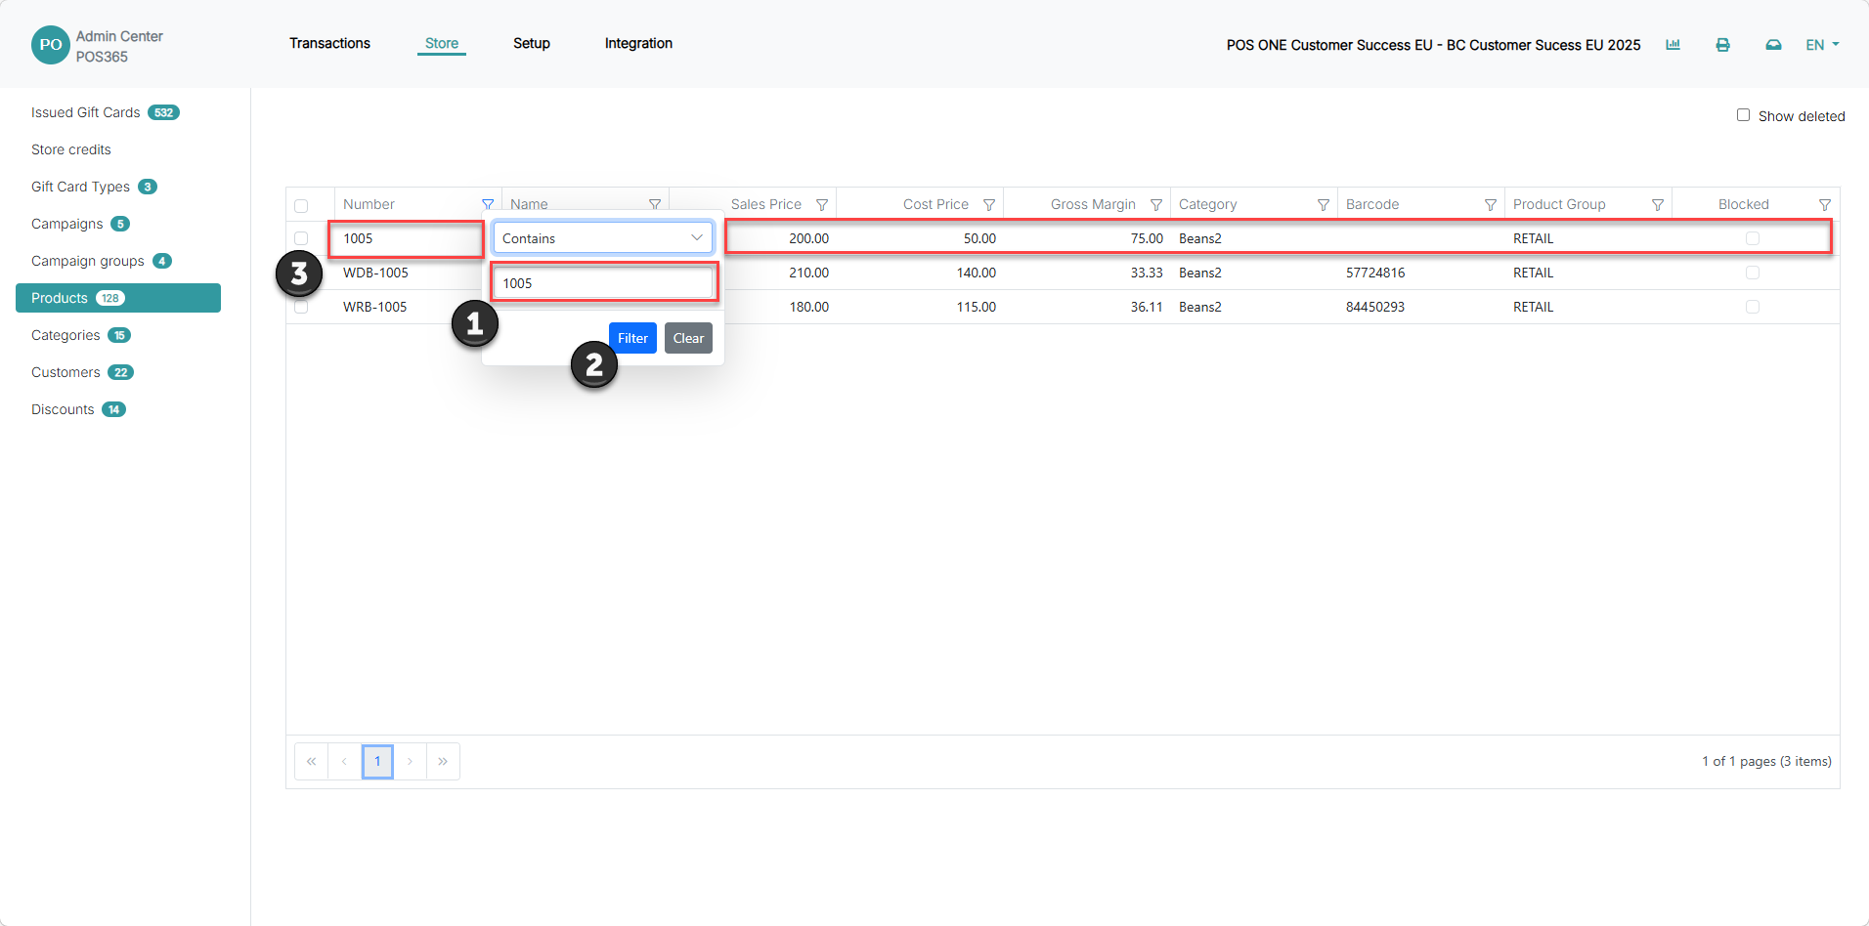Toggle the select-all header checkbox
Image resolution: width=1869 pixels, height=926 pixels.
(301, 205)
